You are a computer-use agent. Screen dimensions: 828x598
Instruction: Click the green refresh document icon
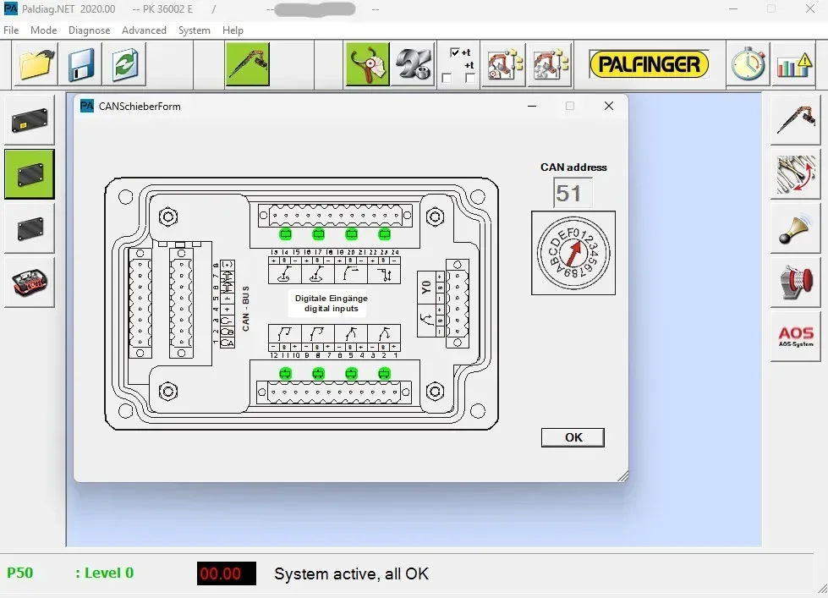(x=124, y=64)
